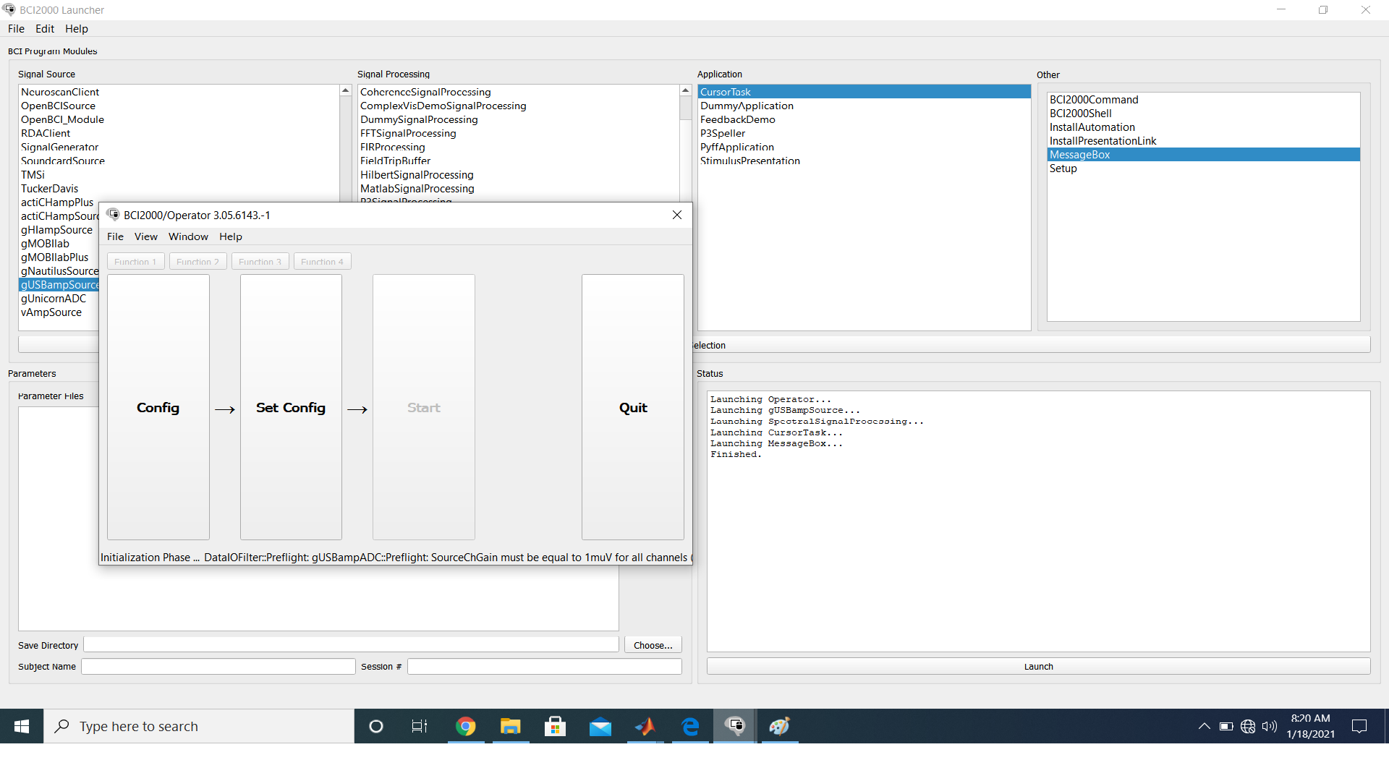Select MatlabSignalProcessing module
The image size is (1389, 781).
coord(417,189)
